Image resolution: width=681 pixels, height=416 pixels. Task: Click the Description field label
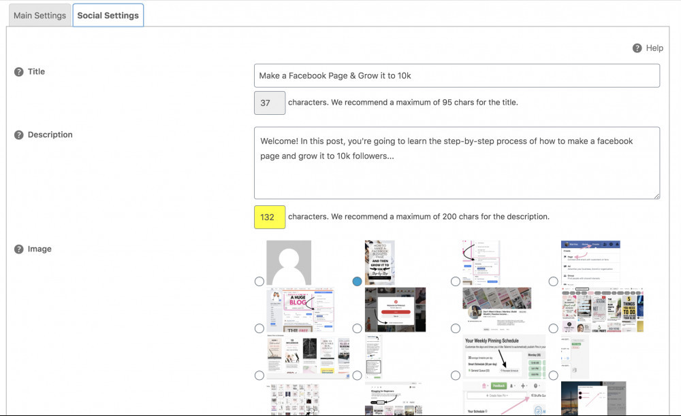[50, 135]
